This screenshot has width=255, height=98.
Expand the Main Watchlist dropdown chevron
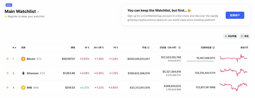(38, 12)
